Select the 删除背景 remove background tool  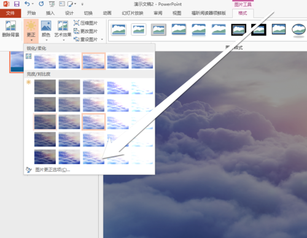[10, 29]
